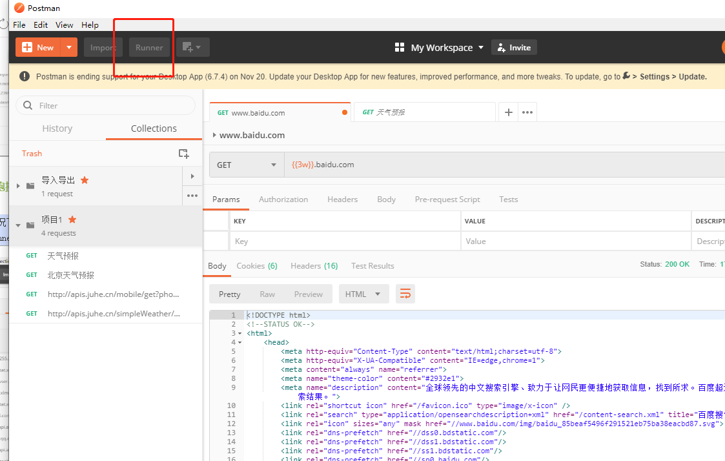Open the response Headers (16) tab
The image size is (725, 461).
[x=314, y=266]
